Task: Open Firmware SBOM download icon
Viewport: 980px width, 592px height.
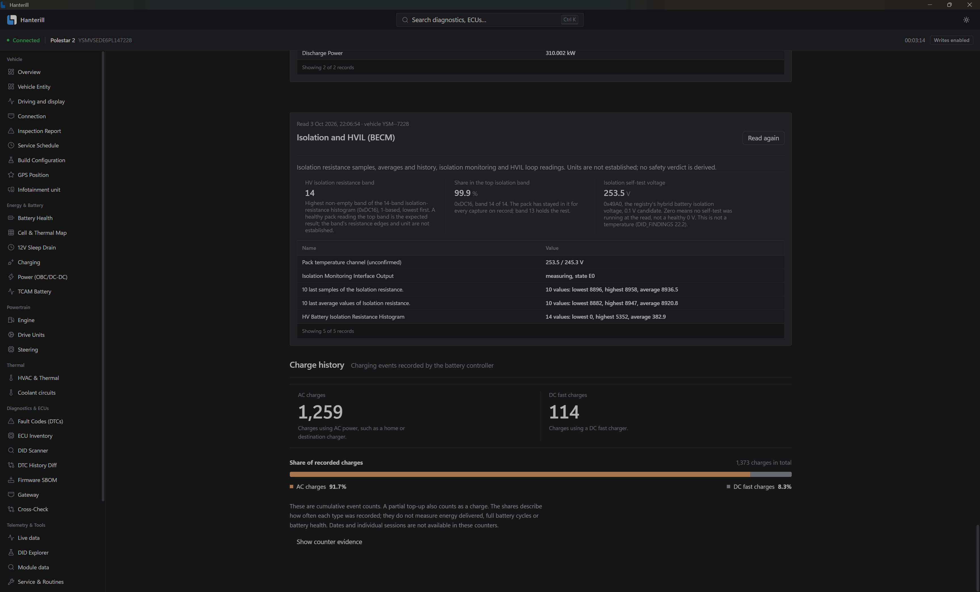Action: 11,480
